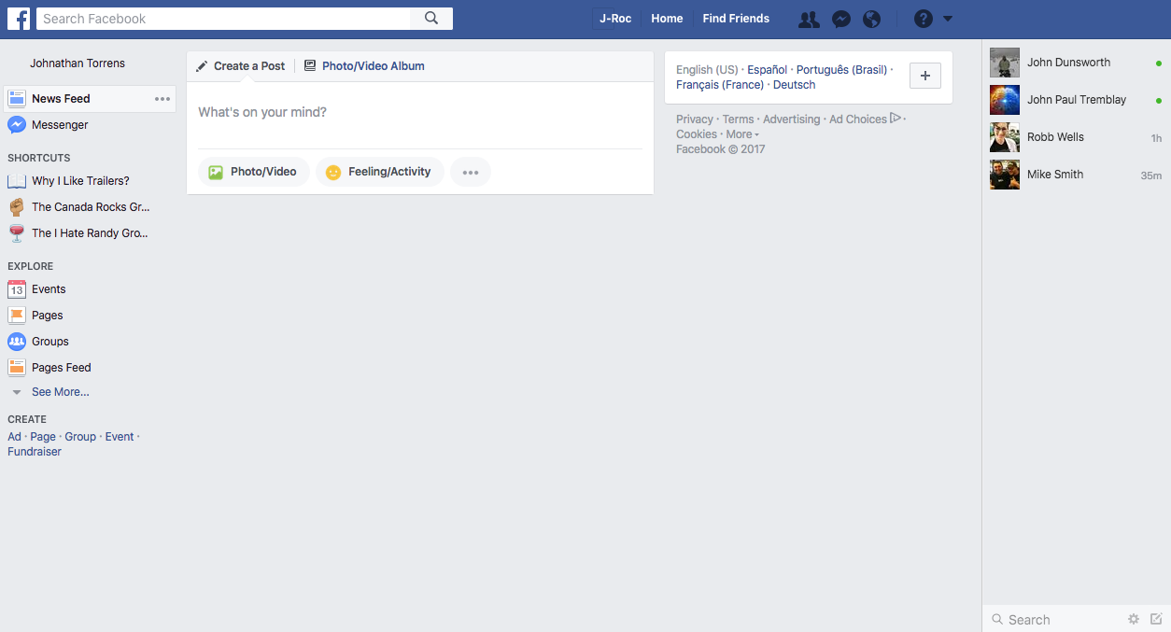Expand more post options ellipsis button
The image size is (1171, 632).
471,172
